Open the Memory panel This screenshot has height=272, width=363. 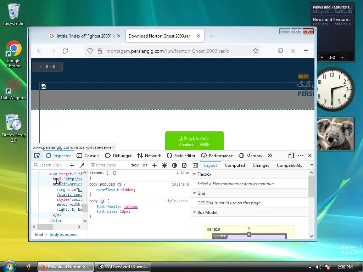click(250, 156)
